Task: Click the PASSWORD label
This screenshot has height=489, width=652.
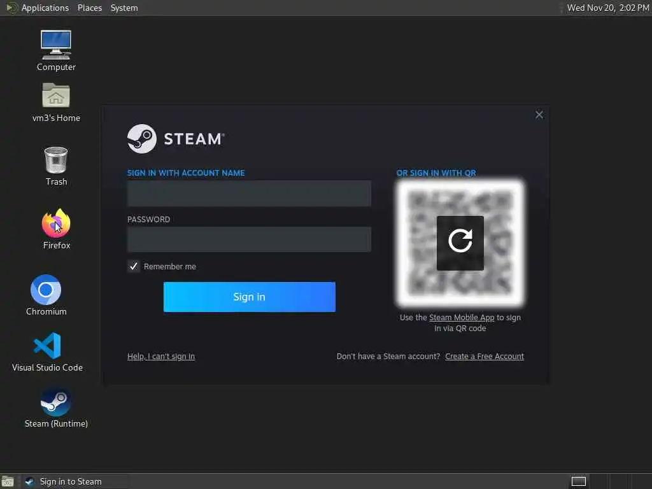Action: point(148,220)
